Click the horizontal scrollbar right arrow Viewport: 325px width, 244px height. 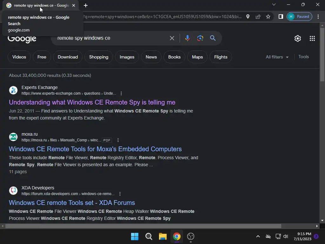(317, 226)
